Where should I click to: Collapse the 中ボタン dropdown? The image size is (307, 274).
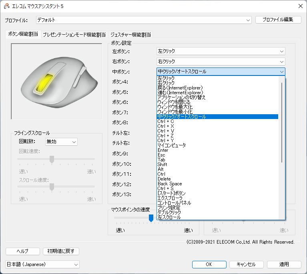pyautogui.click(x=221, y=71)
